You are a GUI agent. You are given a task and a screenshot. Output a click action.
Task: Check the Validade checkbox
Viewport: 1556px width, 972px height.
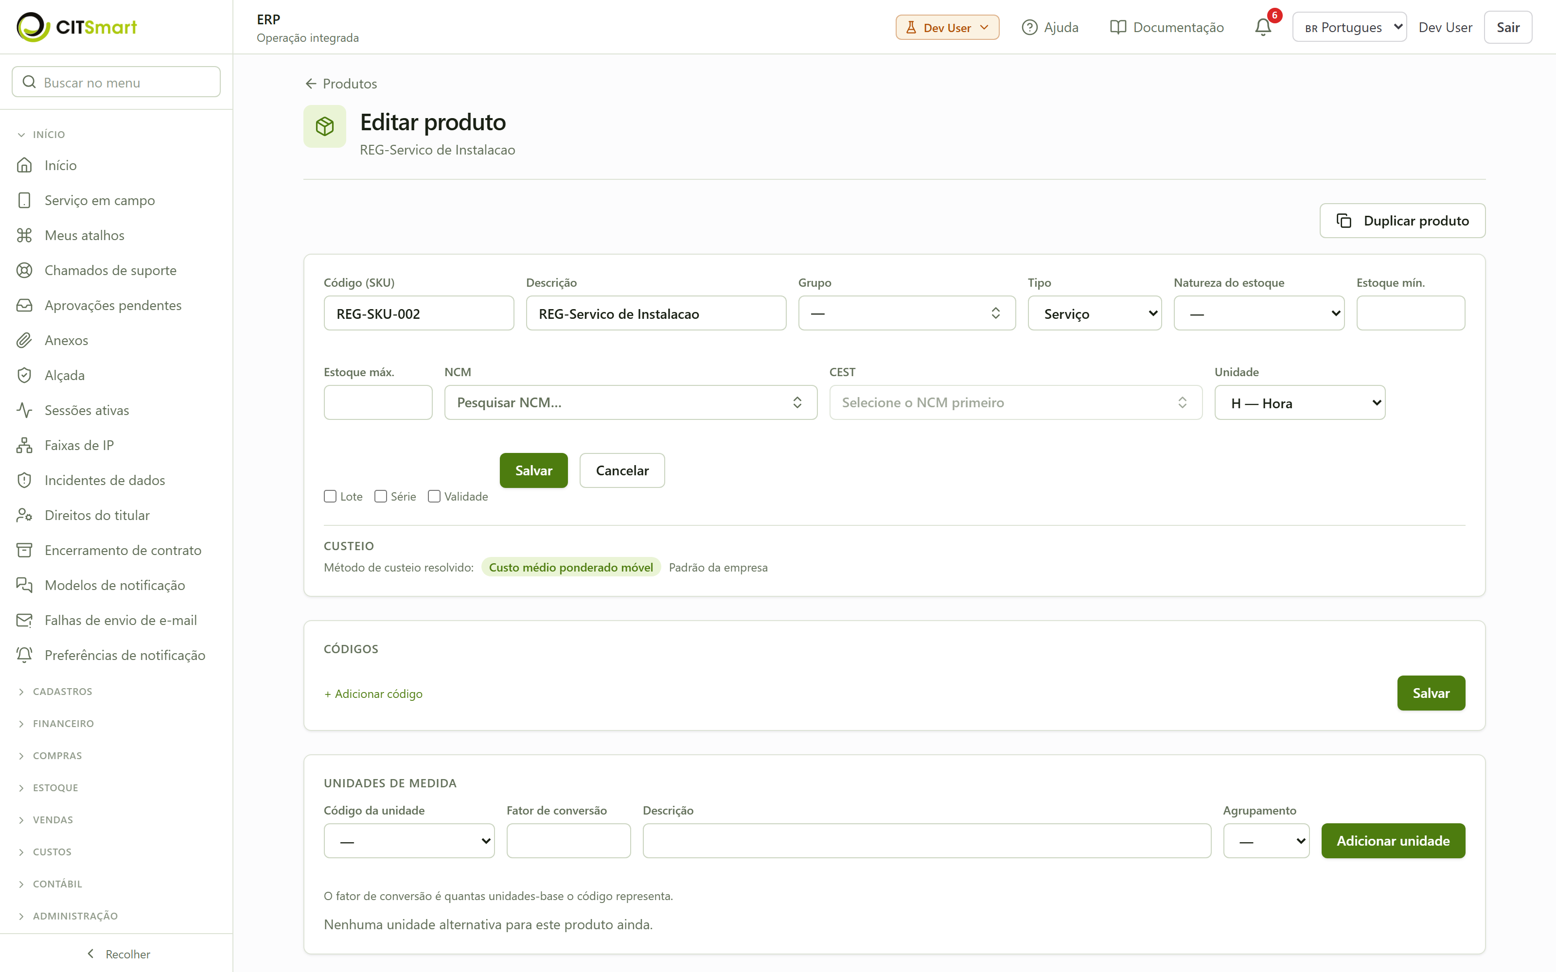pyautogui.click(x=434, y=496)
